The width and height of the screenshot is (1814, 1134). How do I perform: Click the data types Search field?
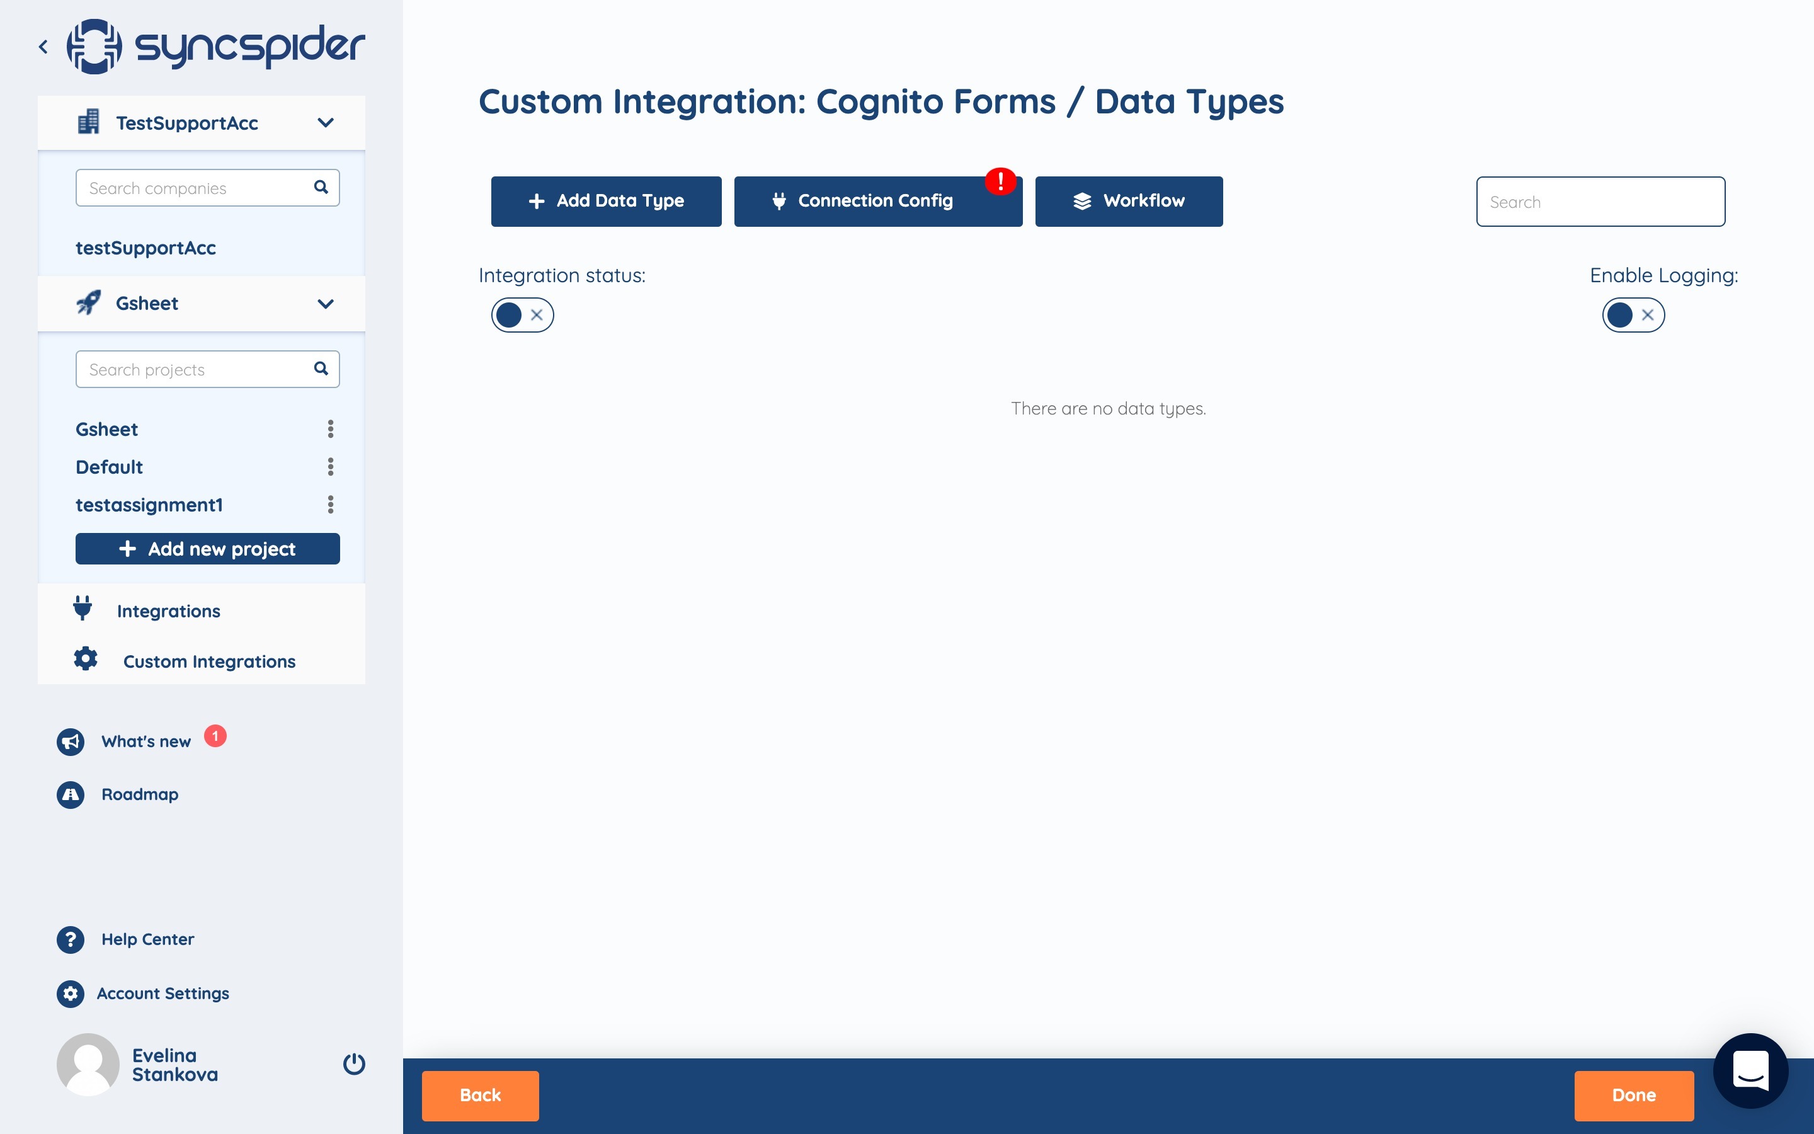(x=1600, y=202)
